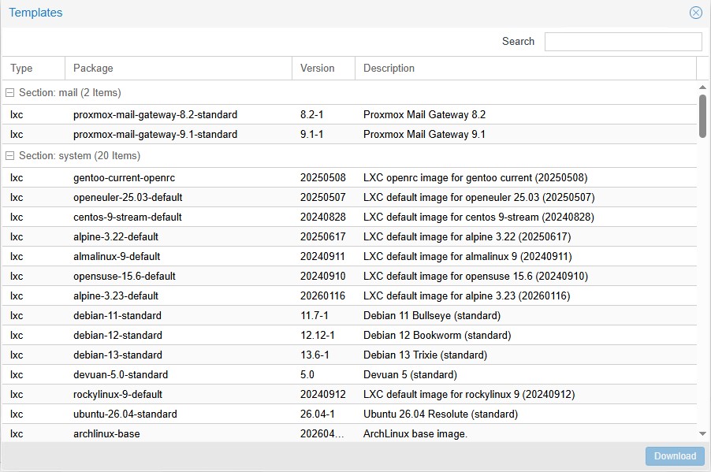
Task: Click Debian 13 Trixie (standard) description
Action: (x=426, y=355)
